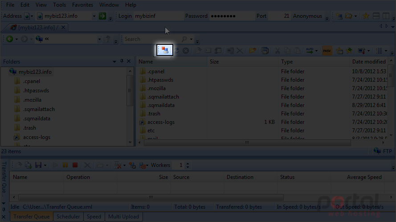Screen dimensions: 396x222
Task: Click the vertical split window layout icon
Action: coord(386,16)
